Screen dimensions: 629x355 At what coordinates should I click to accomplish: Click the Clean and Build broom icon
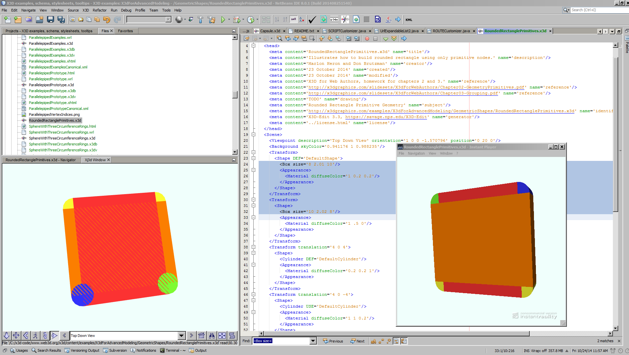[x=211, y=20]
